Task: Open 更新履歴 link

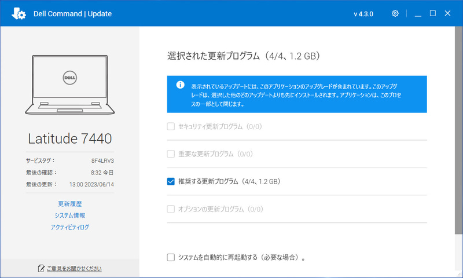Action: (70, 204)
